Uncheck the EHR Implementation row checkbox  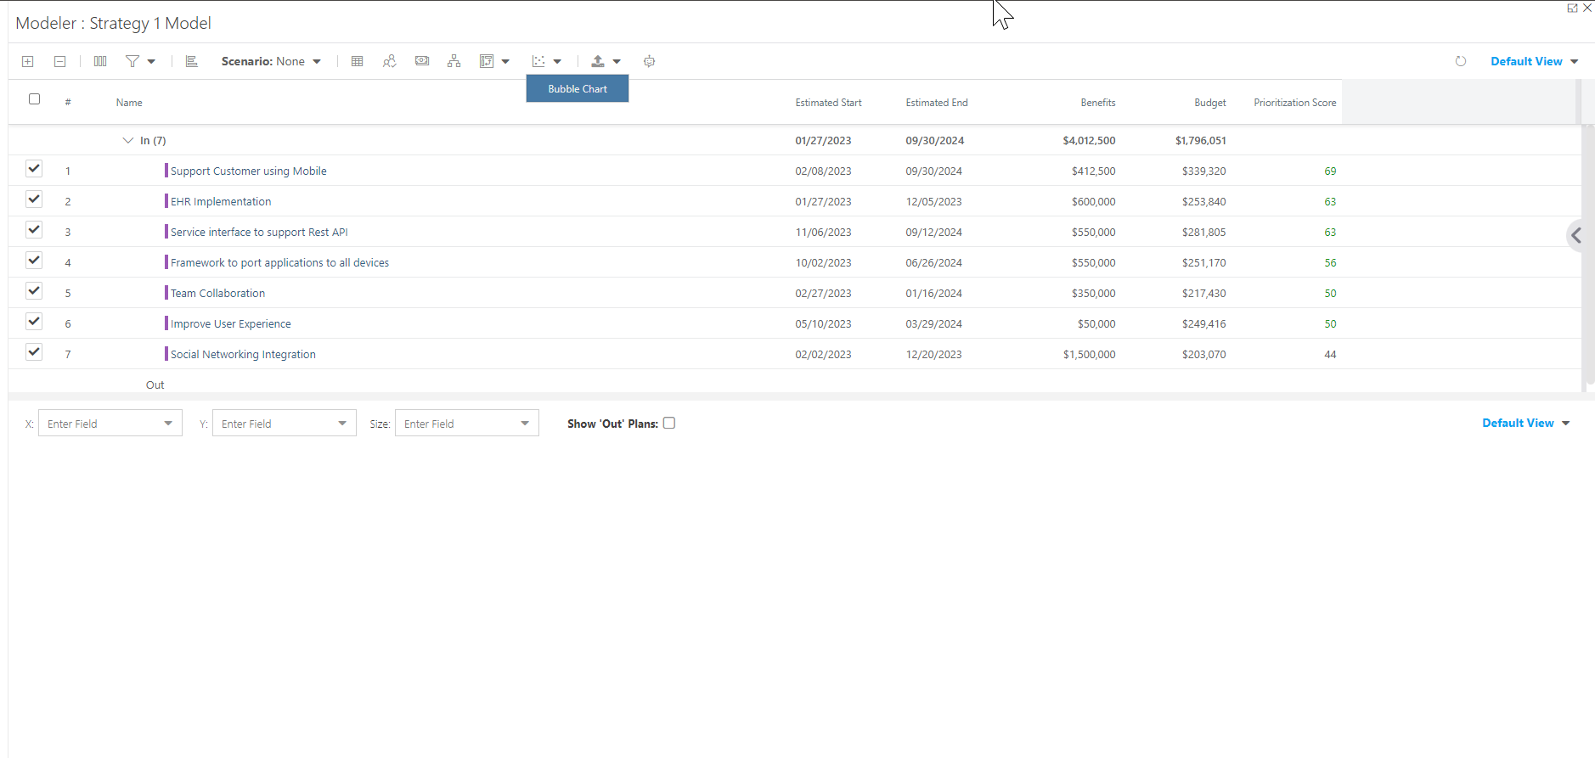pyautogui.click(x=34, y=199)
